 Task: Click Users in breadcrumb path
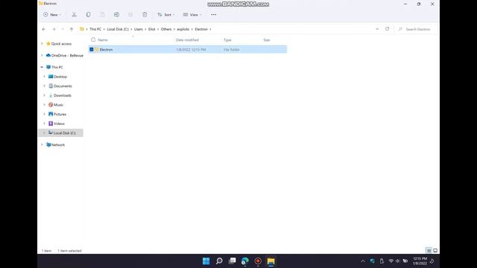pos(139,29)
